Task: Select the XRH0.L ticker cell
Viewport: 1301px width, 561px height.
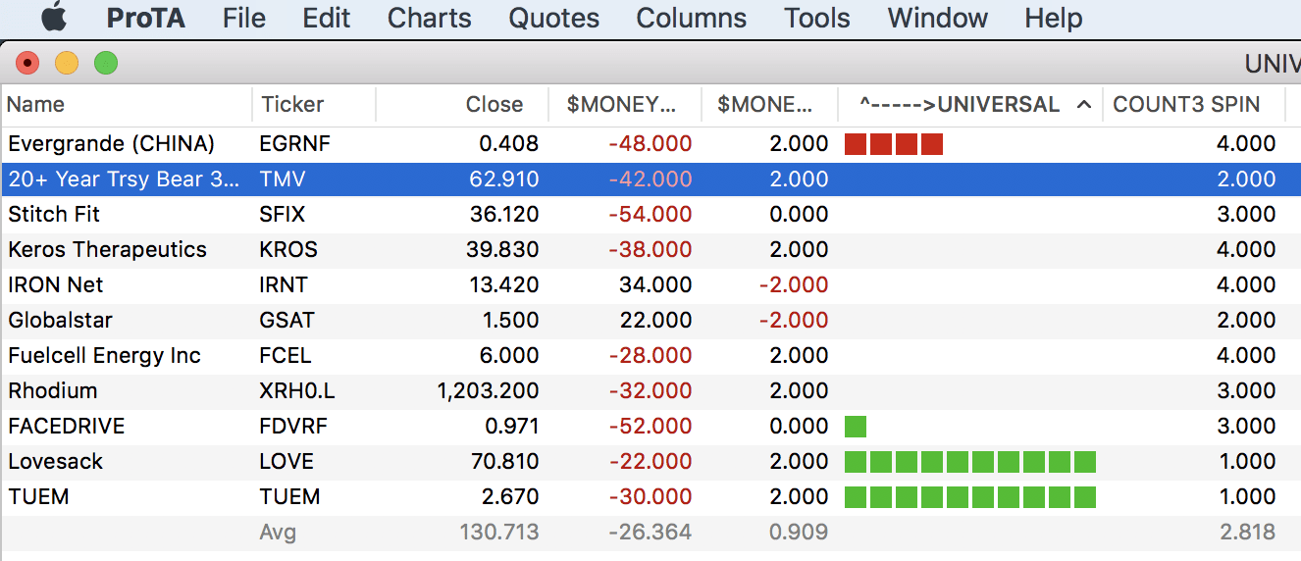Action: coord(297,391)
